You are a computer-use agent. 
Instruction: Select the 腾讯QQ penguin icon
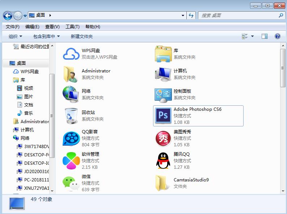[163, 160]
